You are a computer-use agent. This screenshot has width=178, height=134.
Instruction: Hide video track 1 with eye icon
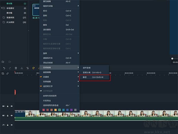tap(12, 116)
